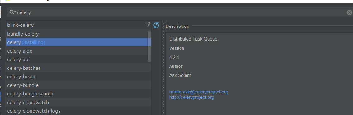Select the celery-batches package
The height and width of the screenshot is (115, 353).
pyautogui.click(x=78, y=68)
